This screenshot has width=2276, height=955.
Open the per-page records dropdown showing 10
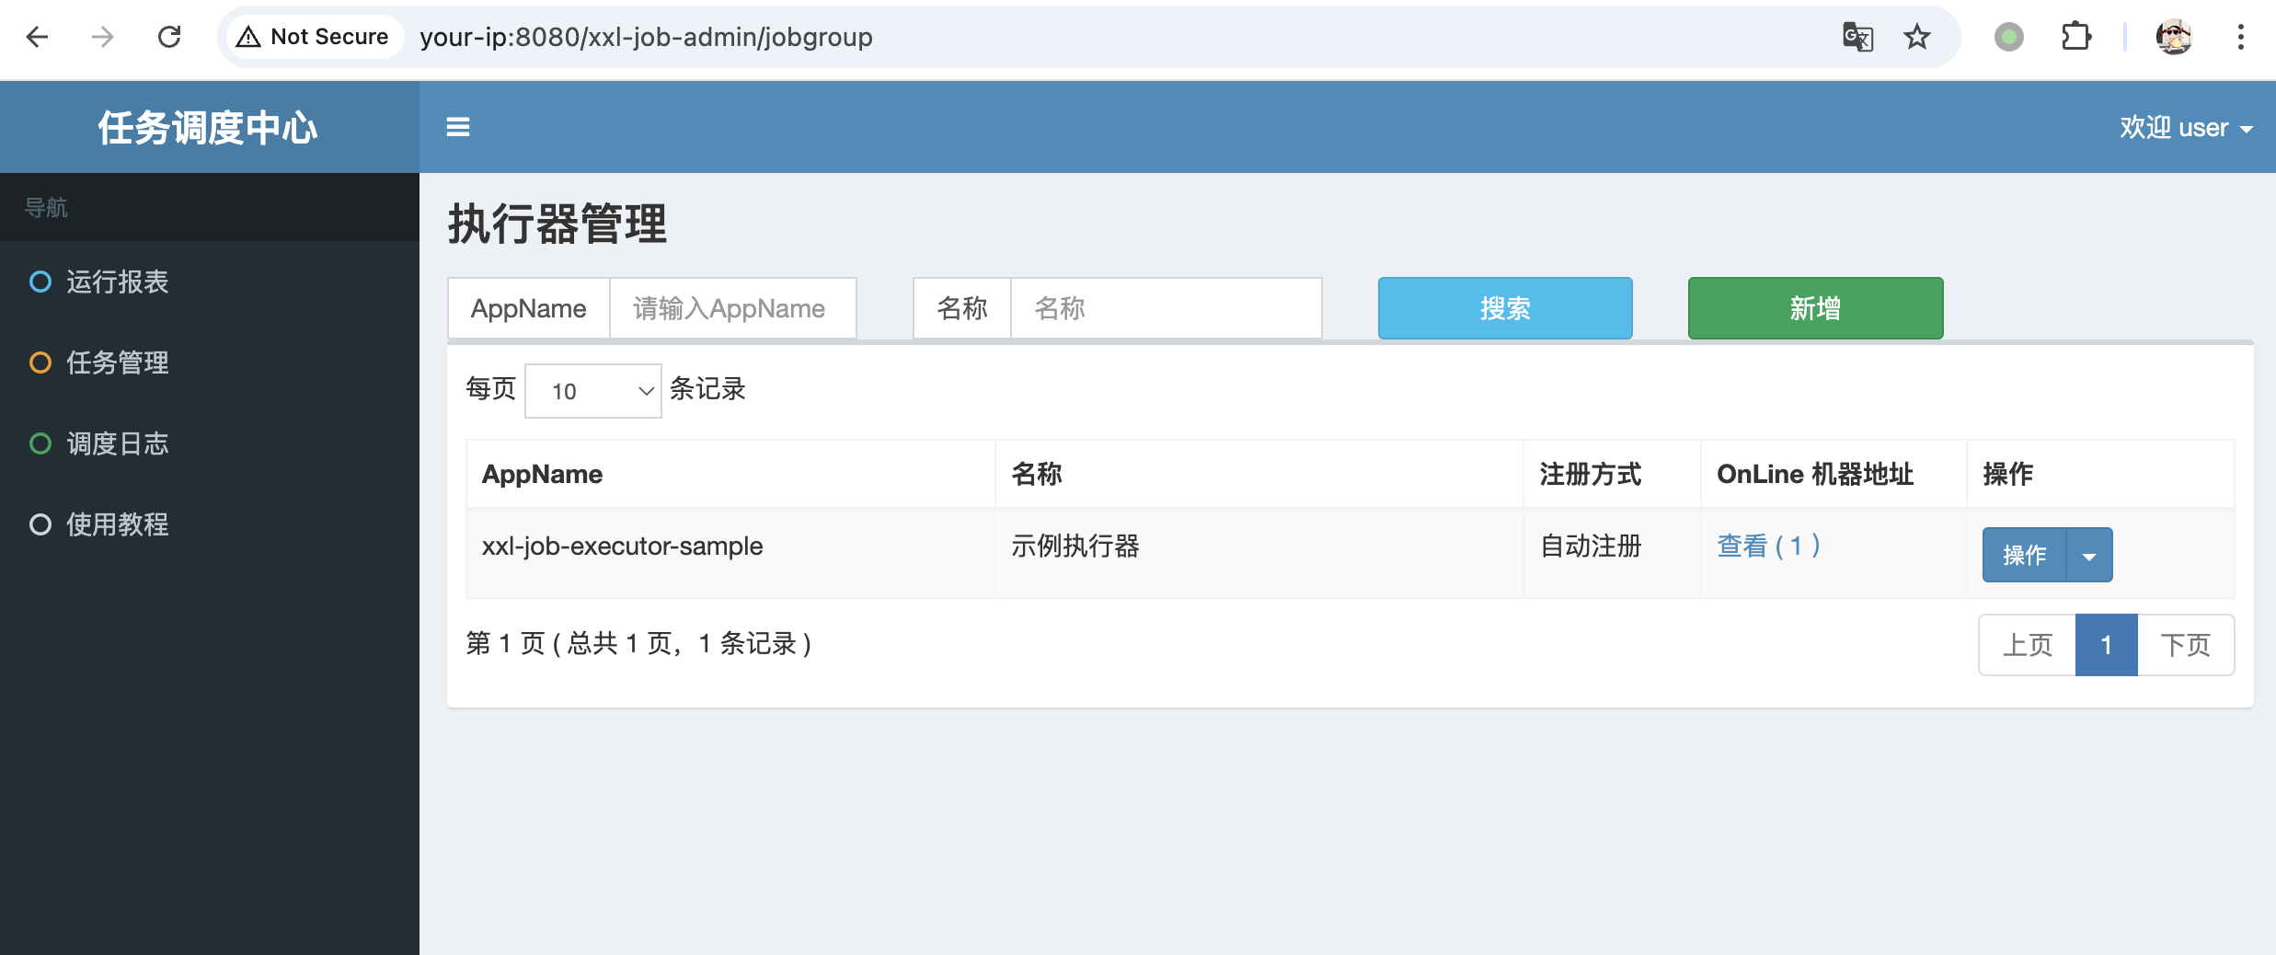click(x=593, y=391)
